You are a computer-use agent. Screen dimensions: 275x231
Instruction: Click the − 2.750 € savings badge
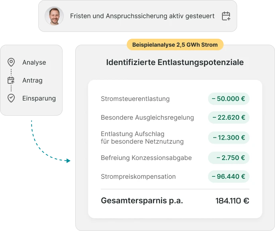click(x=229, y=158)
